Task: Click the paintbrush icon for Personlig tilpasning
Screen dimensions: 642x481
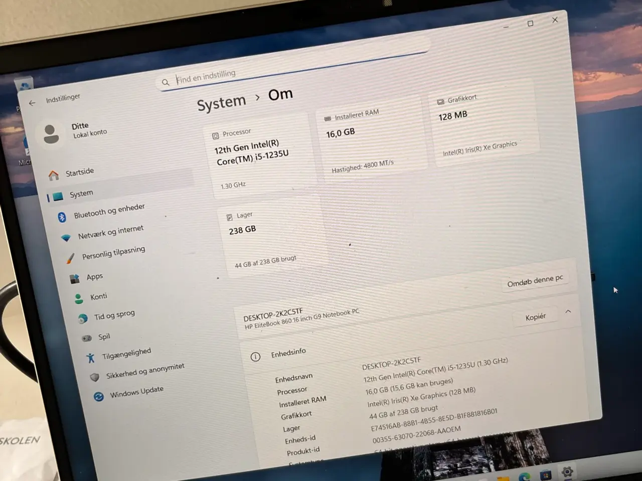Action: (x=70, y=259)
